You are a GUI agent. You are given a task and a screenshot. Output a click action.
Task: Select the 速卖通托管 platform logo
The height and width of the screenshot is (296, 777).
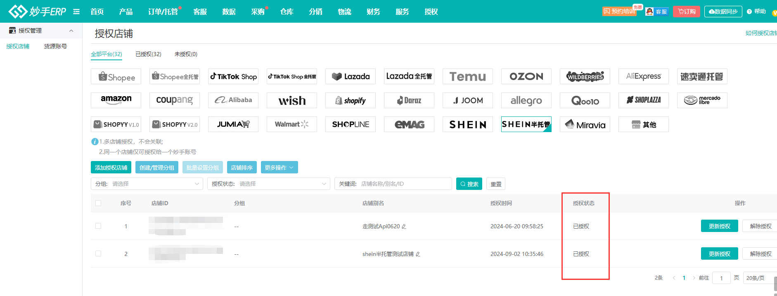[x=702, y=76]
